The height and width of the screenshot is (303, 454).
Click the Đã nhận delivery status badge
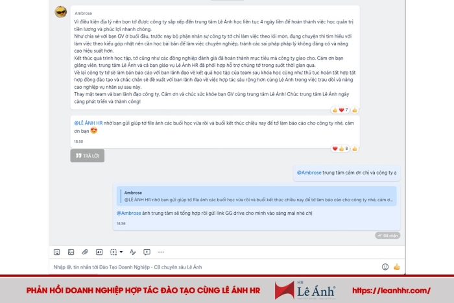tap(388, 236)
